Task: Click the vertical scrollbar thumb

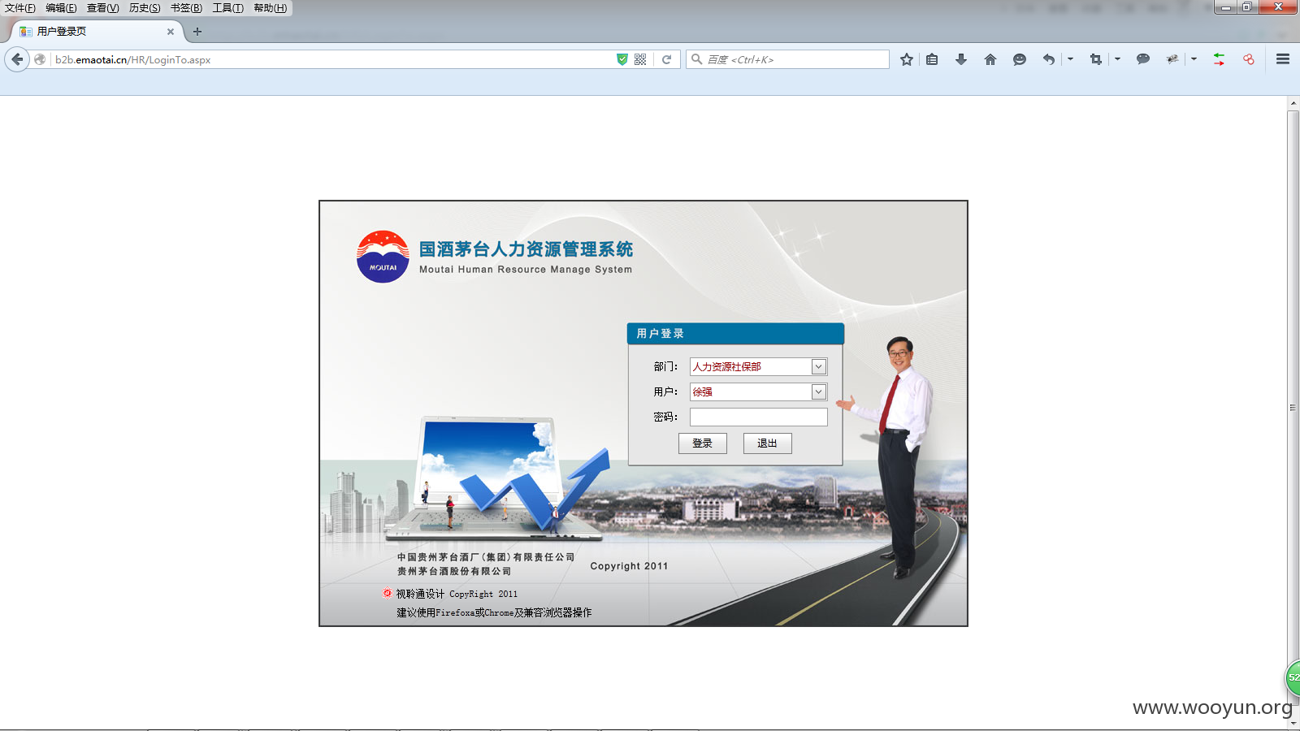Action: tap(1293, 406)
